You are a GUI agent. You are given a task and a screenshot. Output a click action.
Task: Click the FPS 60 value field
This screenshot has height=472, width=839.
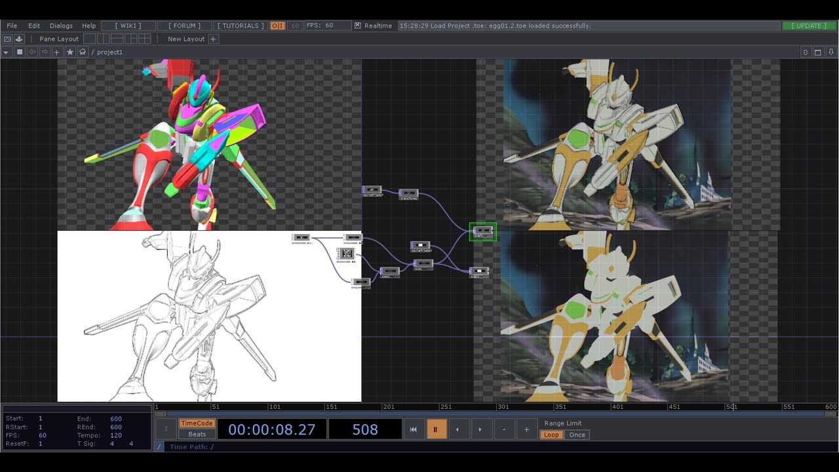[328, 26]
